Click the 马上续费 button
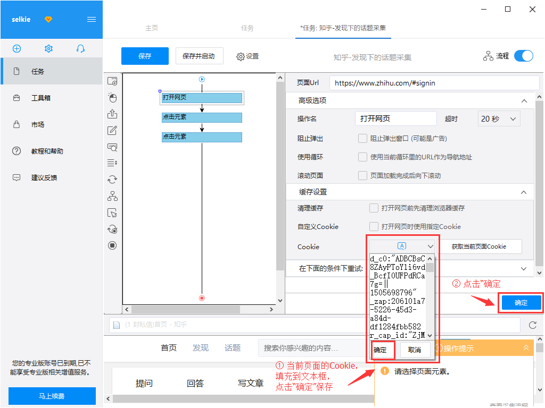 [52, 396]
